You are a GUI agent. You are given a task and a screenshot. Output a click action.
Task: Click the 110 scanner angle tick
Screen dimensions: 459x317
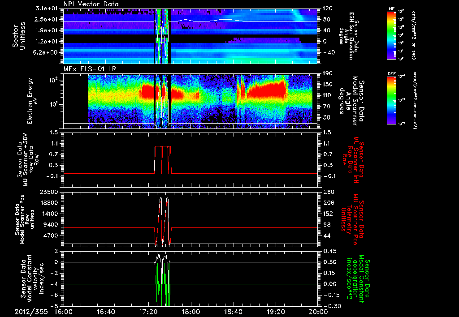pyautogui.click(x=328, y=95)
